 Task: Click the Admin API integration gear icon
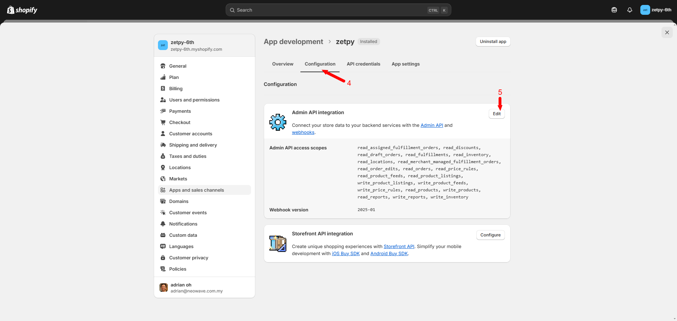(278, 122)
